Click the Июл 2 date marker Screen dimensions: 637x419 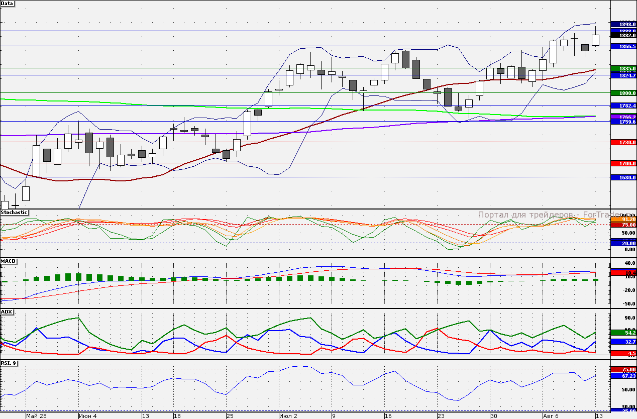(x=288, y=416)
